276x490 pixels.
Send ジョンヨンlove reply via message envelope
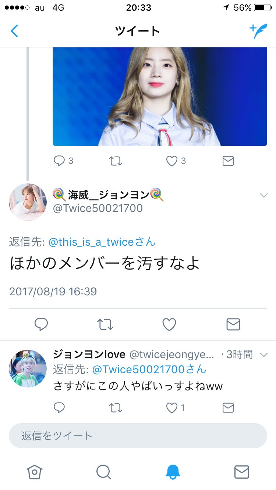228,407
